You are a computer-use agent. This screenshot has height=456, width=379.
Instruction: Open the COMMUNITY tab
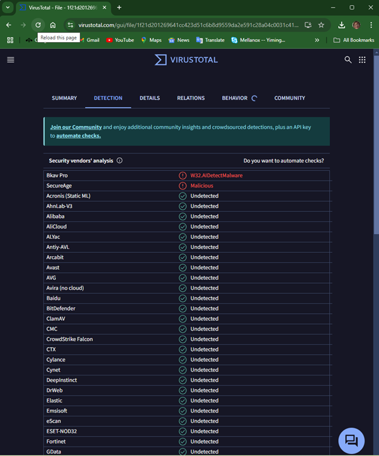tap(290, 98)
